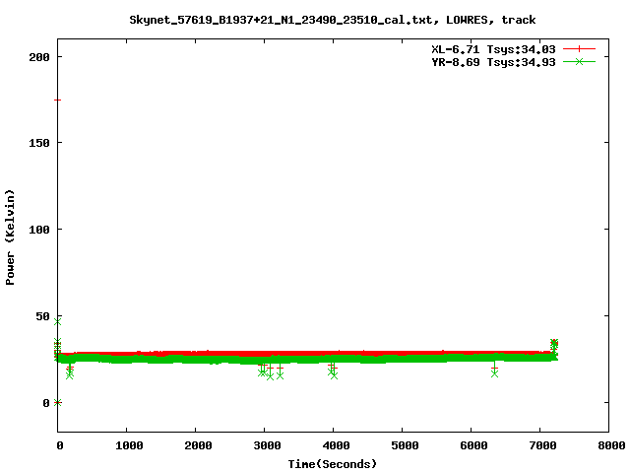This screenshot has height=473, width=630.
Task: Click the 100 tick label on y-axis
Action: coord(39,230)
